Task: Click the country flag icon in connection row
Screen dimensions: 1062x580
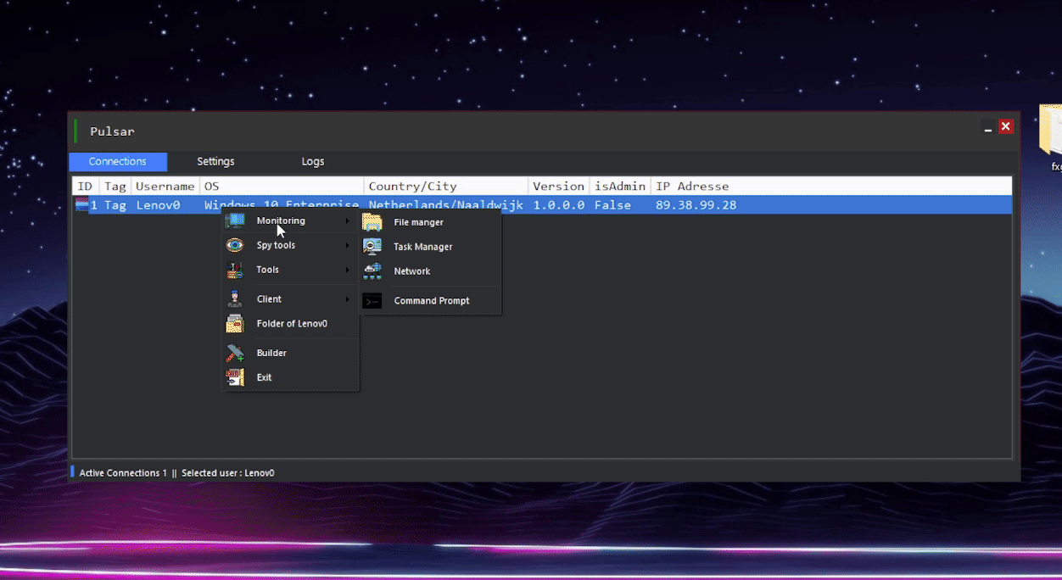Action: [x=82, y=205]
